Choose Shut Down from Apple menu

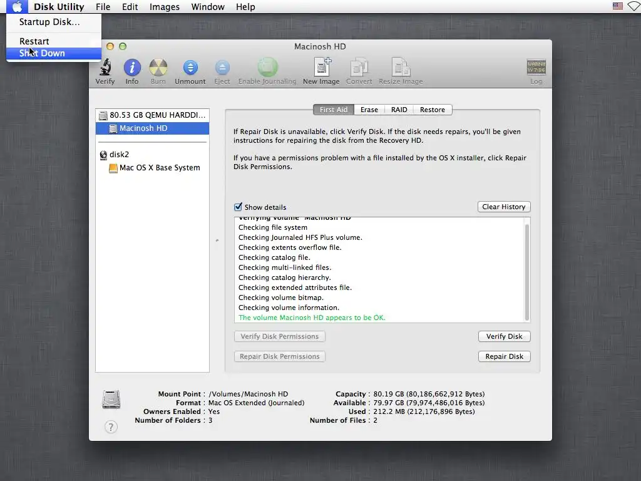(54, 53)
